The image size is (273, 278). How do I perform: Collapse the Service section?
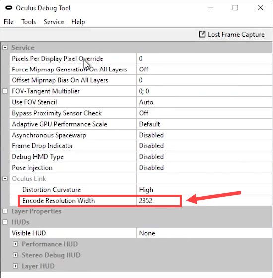(x=5, y=47)
